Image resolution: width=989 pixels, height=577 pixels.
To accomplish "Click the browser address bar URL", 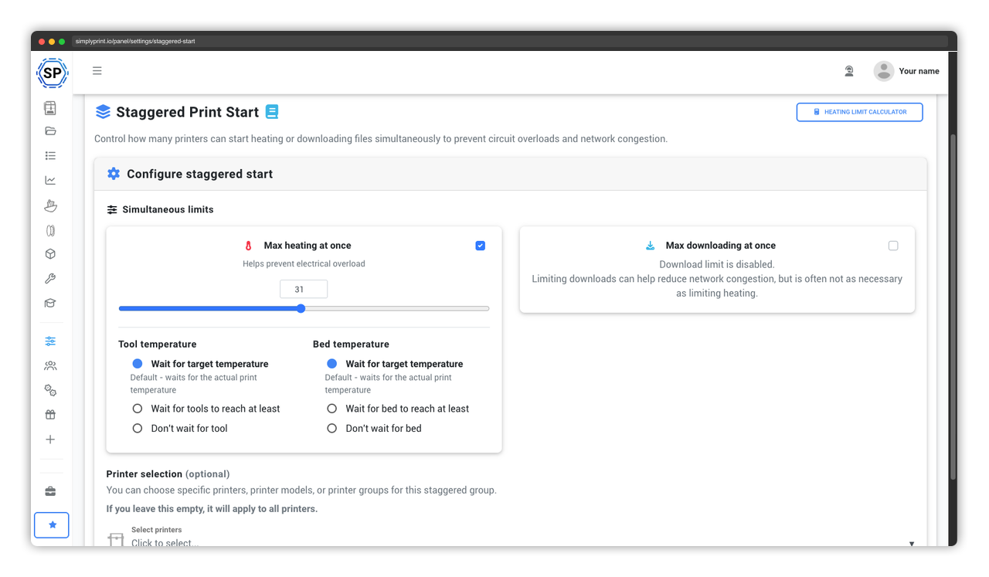I will tap(136, 41).
